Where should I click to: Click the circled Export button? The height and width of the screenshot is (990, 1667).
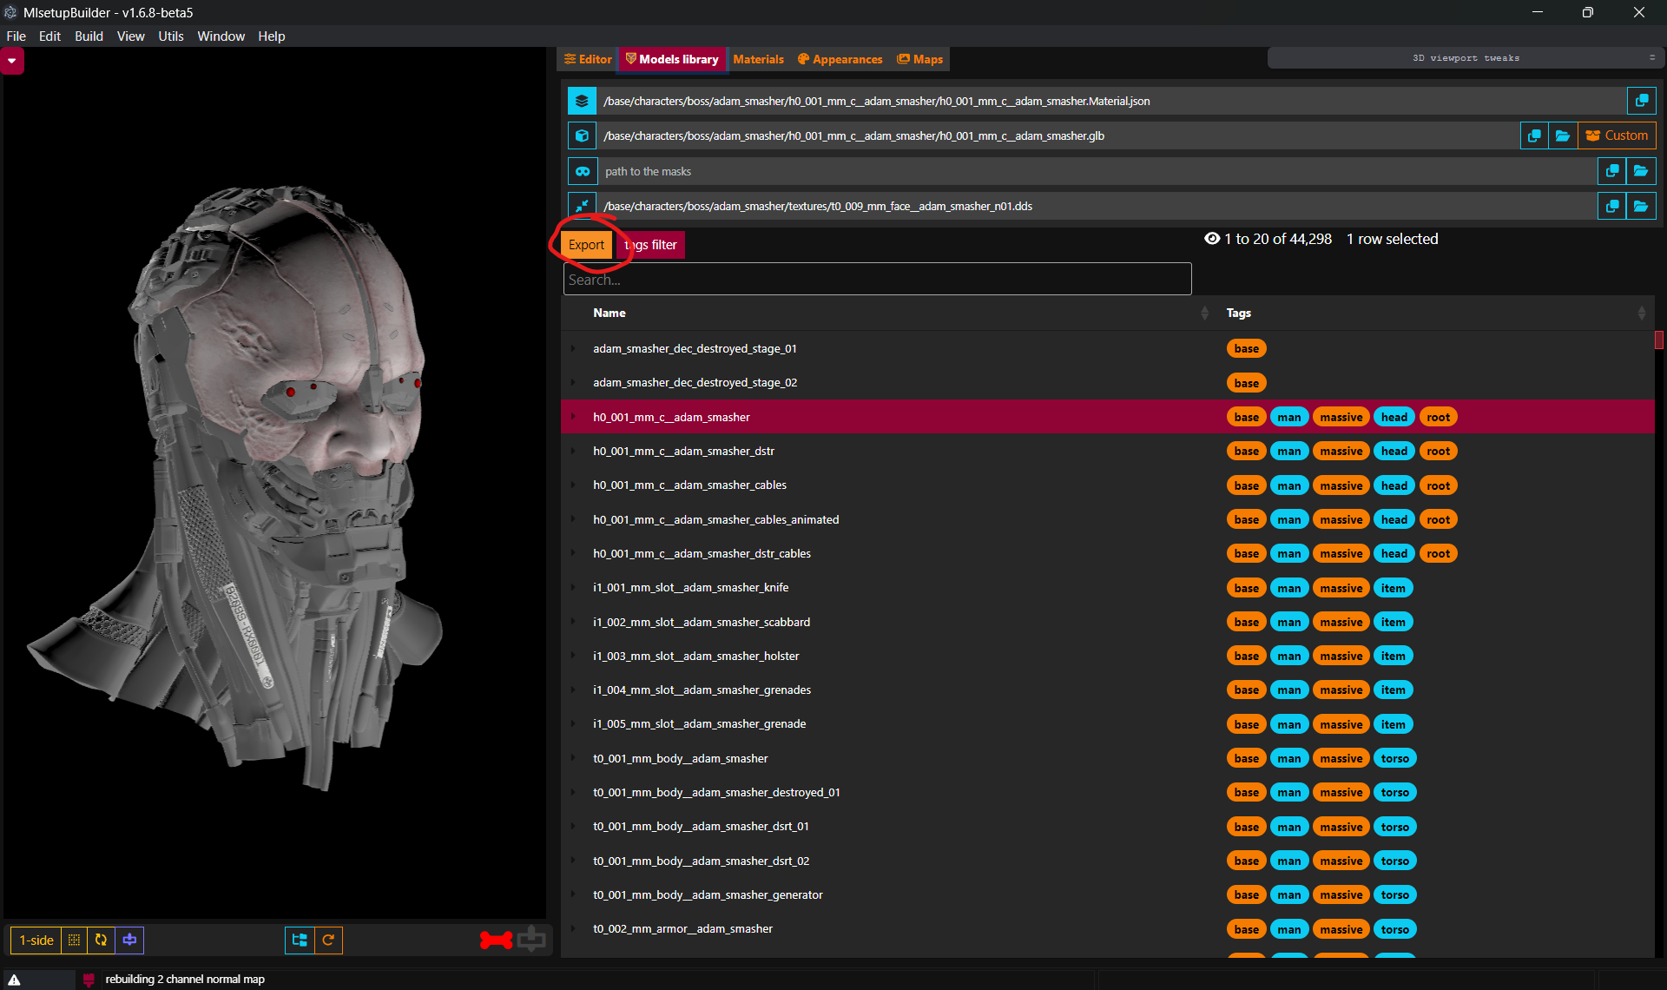click(586, 244)
